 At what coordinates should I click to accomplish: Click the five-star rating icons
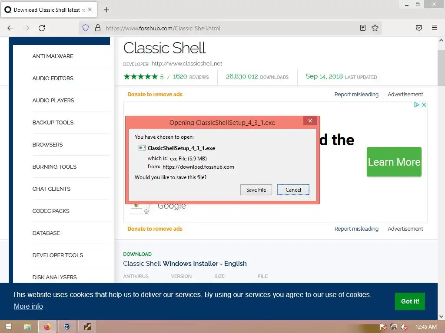tap(140, 76)
